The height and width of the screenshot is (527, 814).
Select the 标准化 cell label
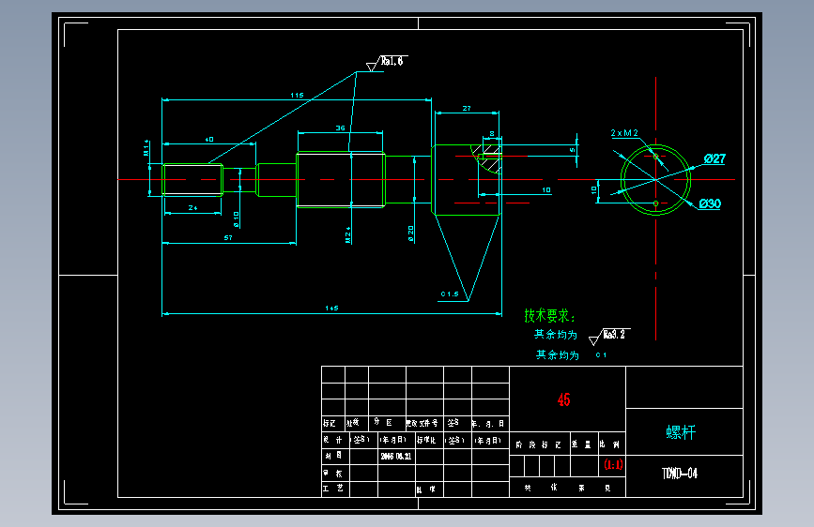click(426, 440)
